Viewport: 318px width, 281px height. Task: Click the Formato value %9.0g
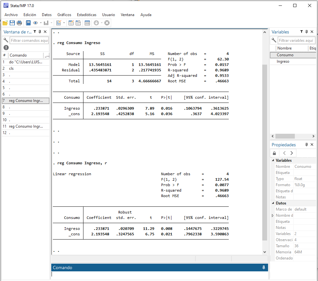pos(300,185)
